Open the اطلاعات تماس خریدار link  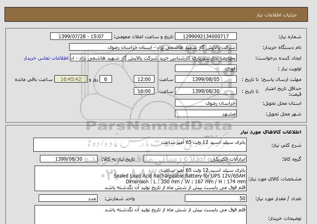(x=47, y=58)
